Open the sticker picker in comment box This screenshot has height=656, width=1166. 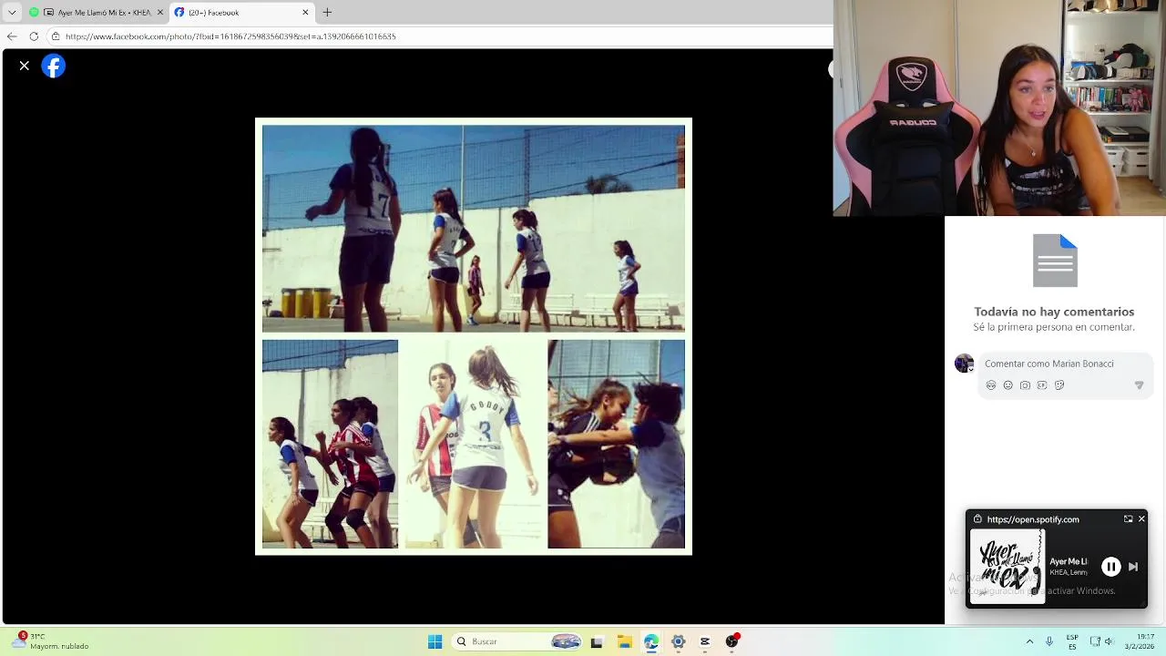click(1059, 385)
